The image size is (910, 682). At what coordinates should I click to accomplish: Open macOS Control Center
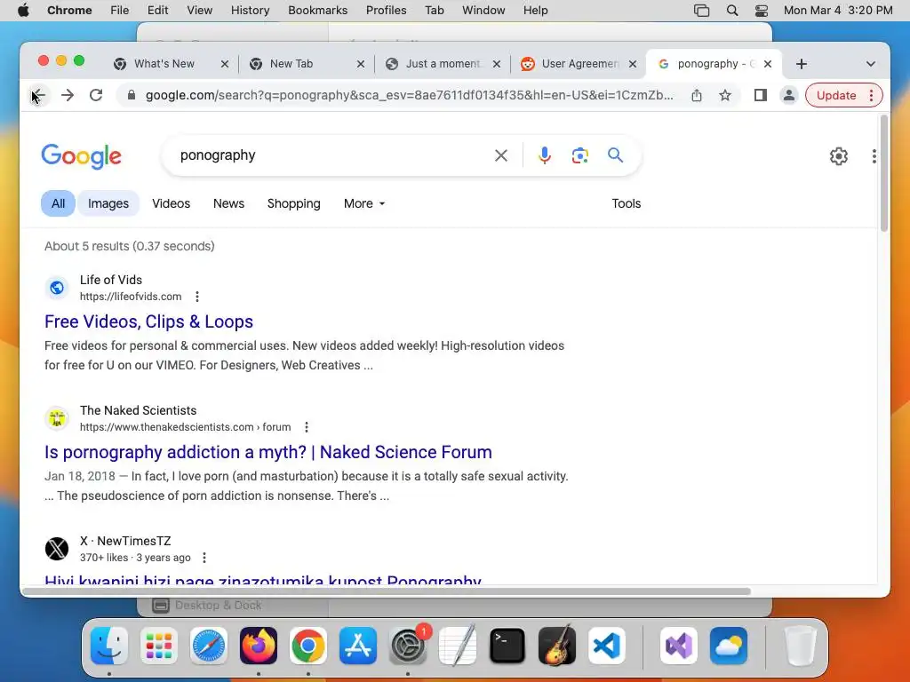pos(762,11)
